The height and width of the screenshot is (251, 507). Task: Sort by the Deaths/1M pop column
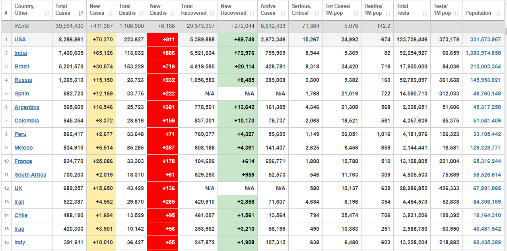point(377,10)
